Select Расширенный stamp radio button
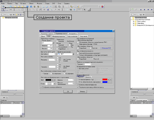This screenshot has width=154, height=120. click(x=57, y=47)
